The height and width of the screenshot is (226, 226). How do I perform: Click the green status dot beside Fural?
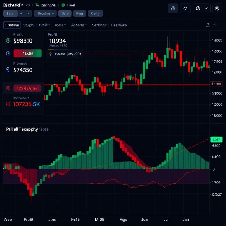tap(63, 5)
